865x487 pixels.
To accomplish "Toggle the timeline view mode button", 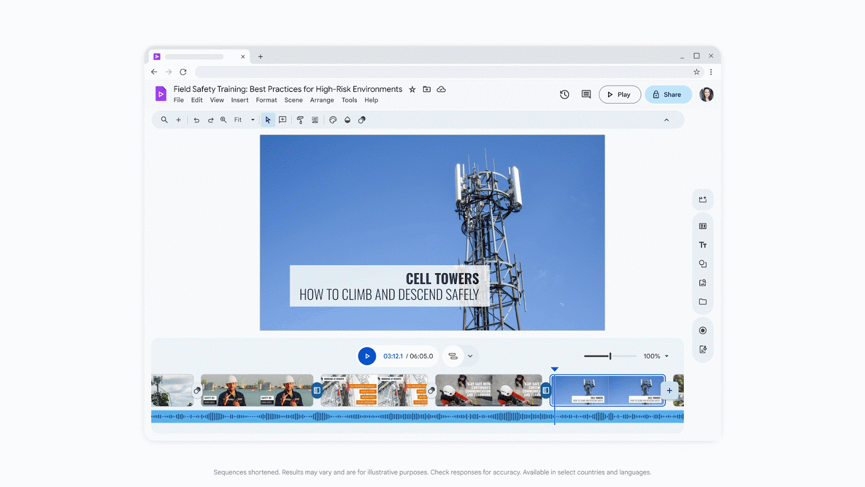I will 453,356.
